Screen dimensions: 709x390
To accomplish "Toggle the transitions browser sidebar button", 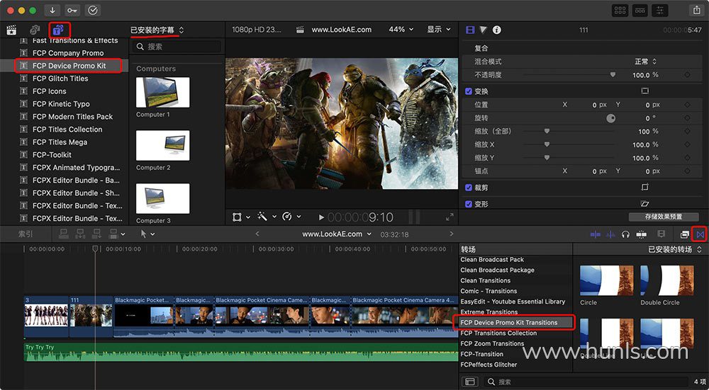I will 470,382.
